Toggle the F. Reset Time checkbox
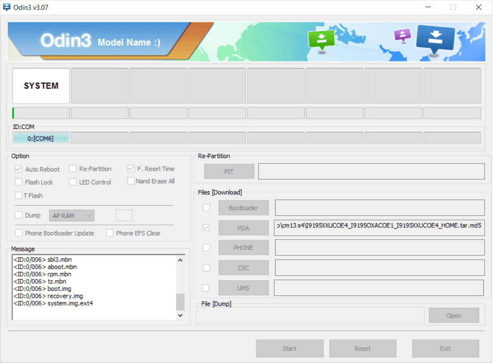The width and height of the screenshot is (493, 363). pos(131,169)
